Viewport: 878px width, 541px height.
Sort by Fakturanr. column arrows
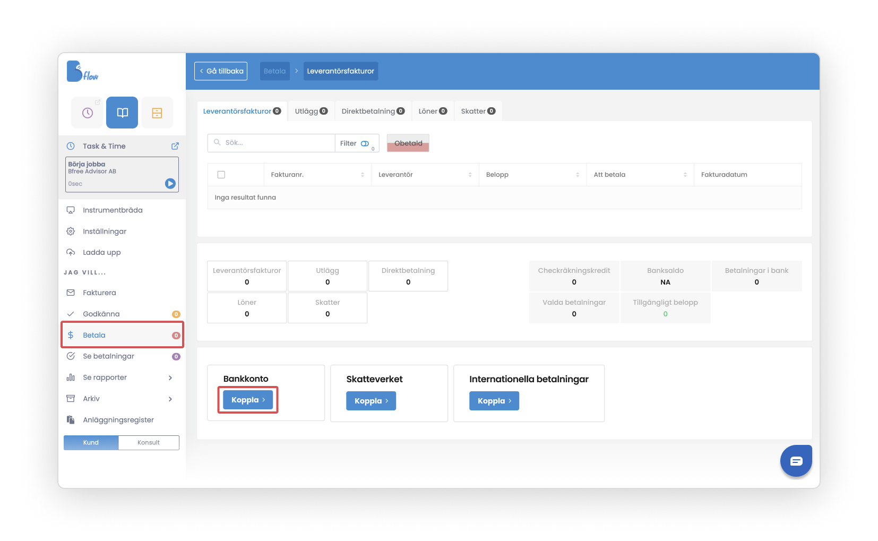pyautogui.click(x=363, y=175)
